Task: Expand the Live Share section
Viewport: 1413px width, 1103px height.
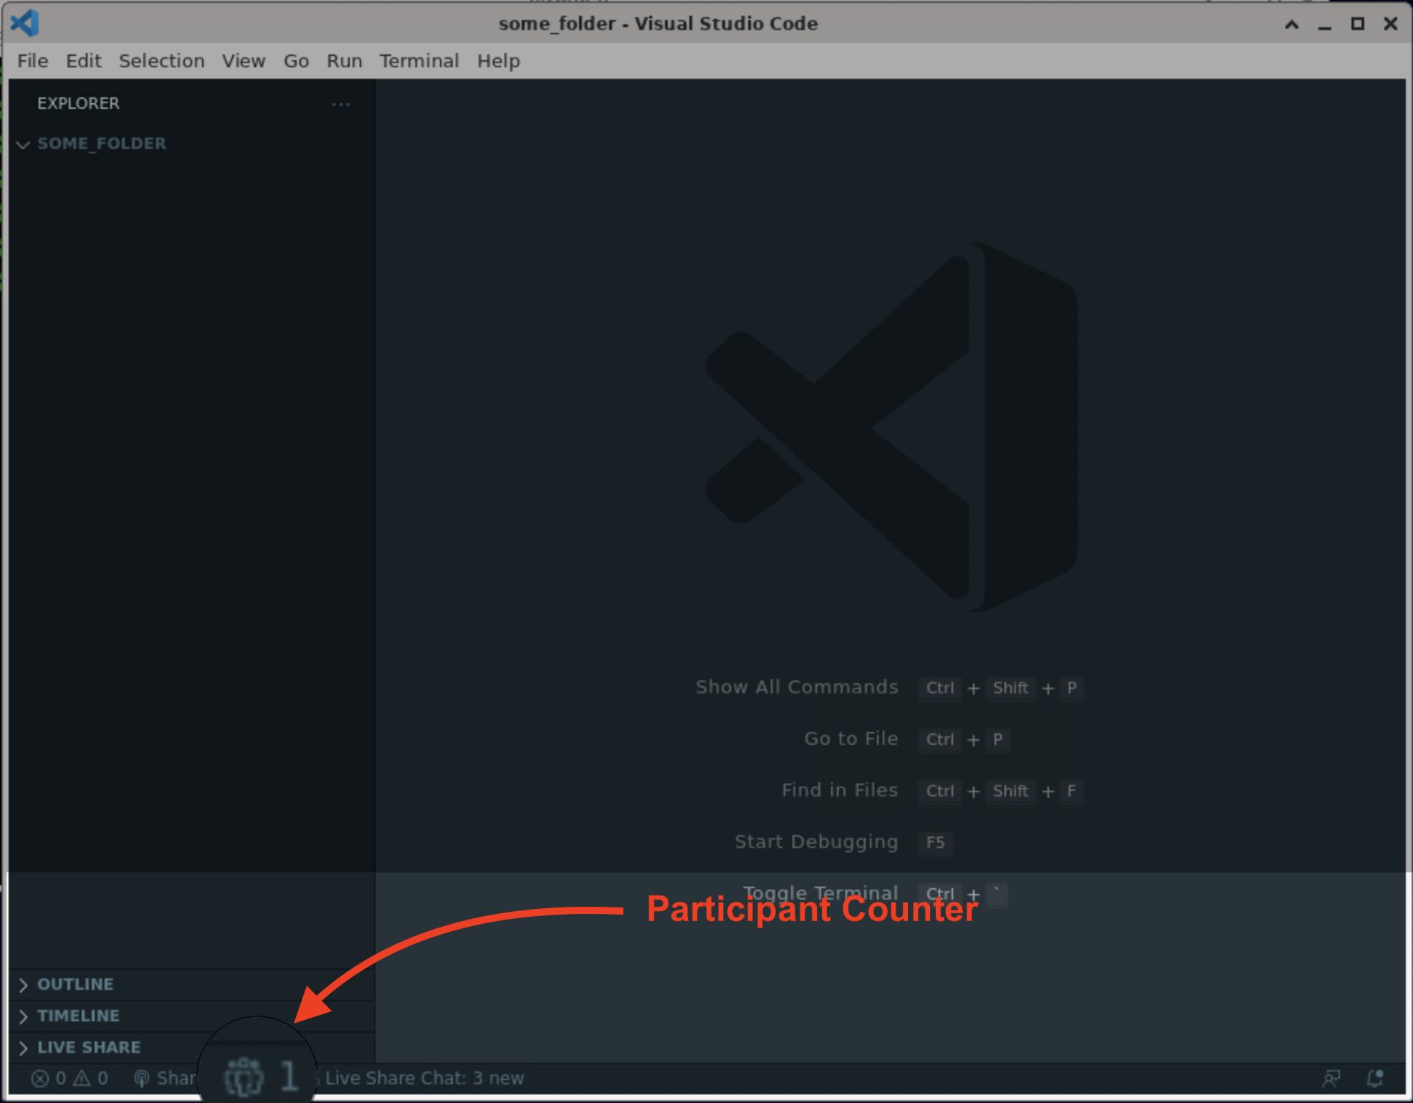Action: 88,1047
